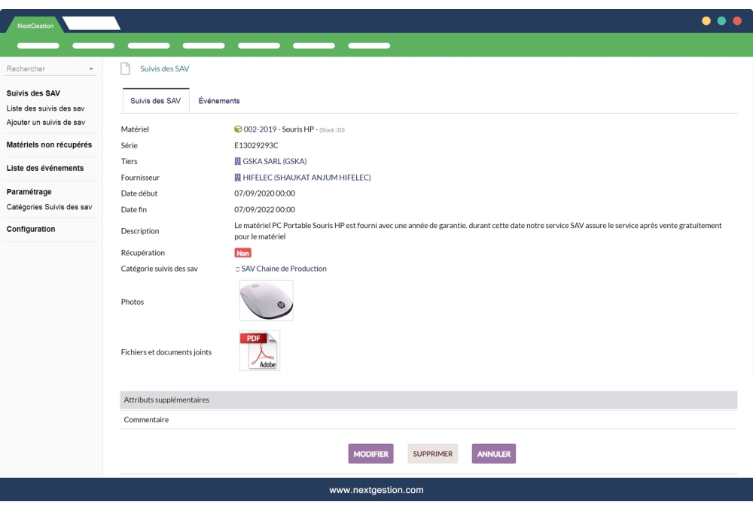The width and height of the screenshot is (753, 511).
Task: Switch to the Événements tab
Action: (218, 100)
